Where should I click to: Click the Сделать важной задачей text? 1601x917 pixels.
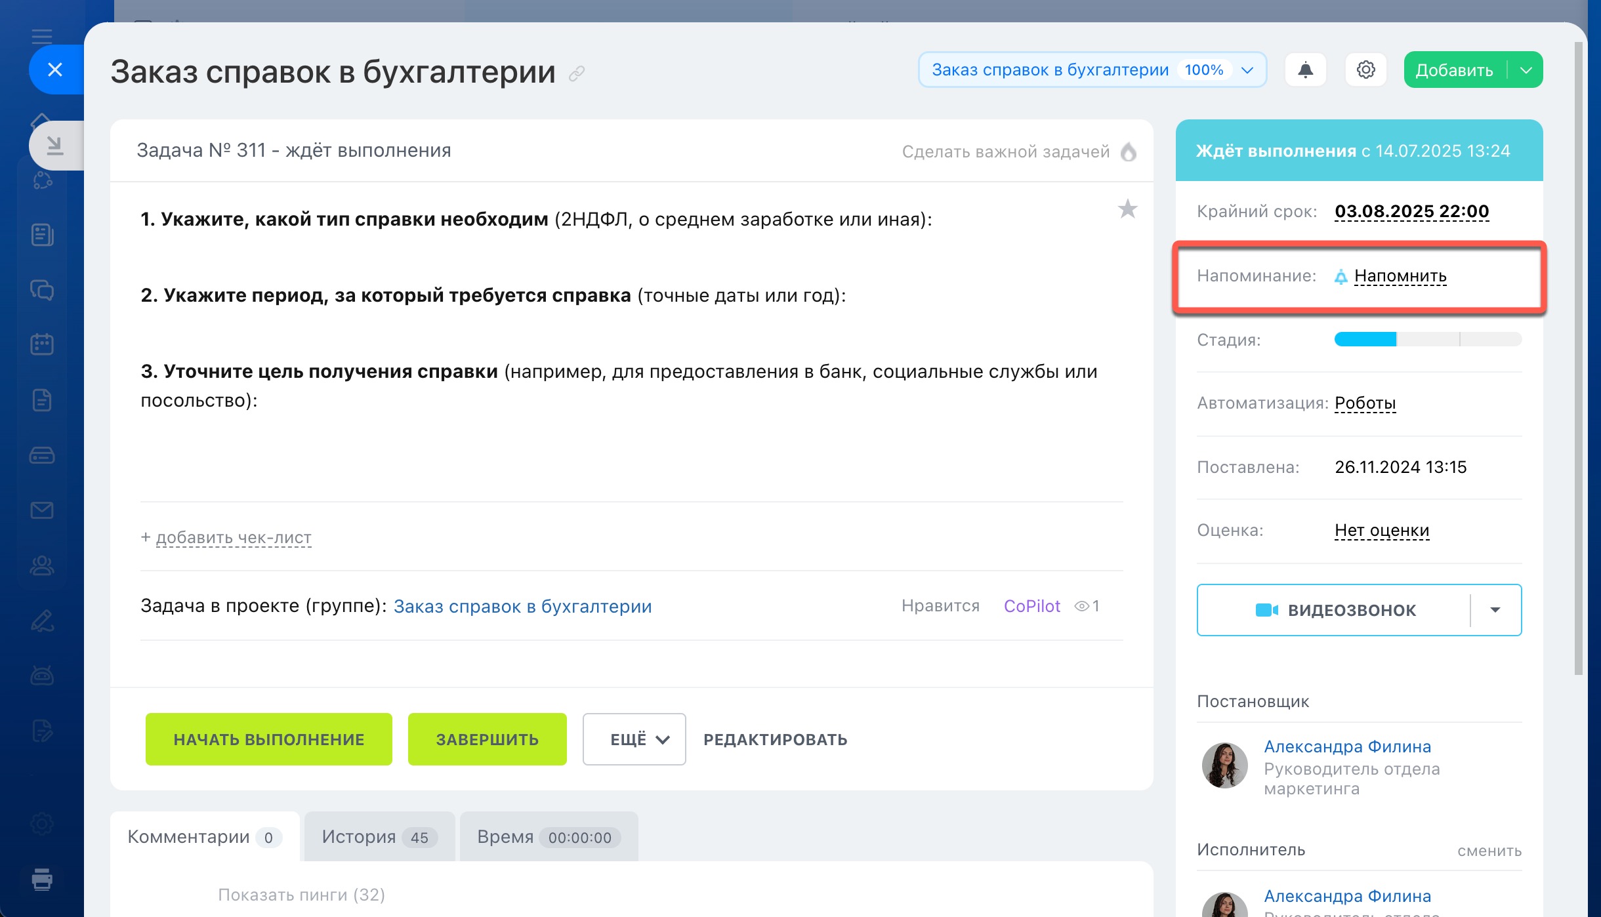pos(1006,152)
